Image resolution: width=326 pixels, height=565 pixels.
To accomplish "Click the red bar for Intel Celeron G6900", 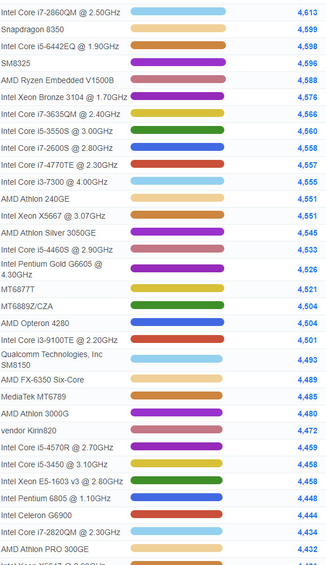I will point(176,514).
